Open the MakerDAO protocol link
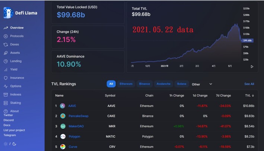The image size is (264, 151). pyautogui.click(x=76, y=127)
